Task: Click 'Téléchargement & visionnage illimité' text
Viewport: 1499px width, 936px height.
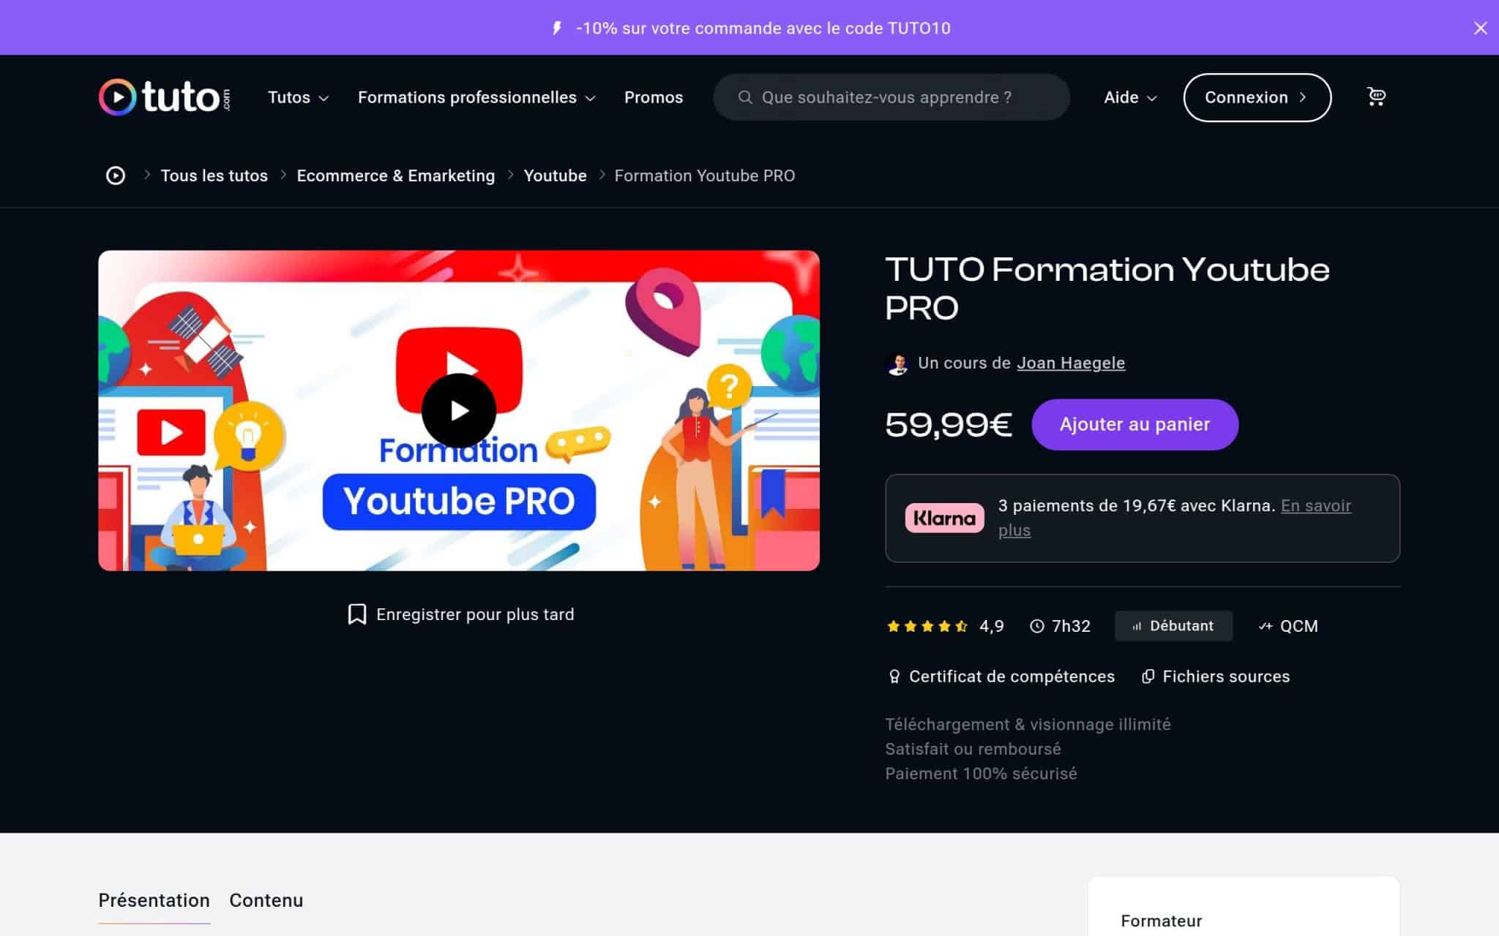Action: pyautogui.click(x=1028, y=724)
